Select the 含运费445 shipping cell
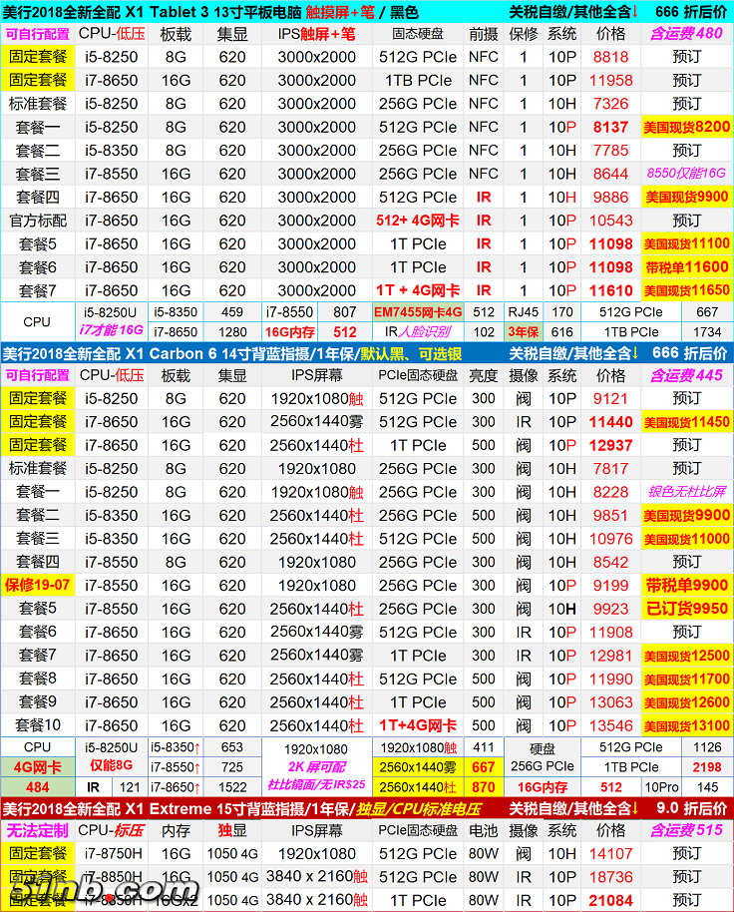Image resolution: width=734 pixels, height=912 pixels. 686,375
